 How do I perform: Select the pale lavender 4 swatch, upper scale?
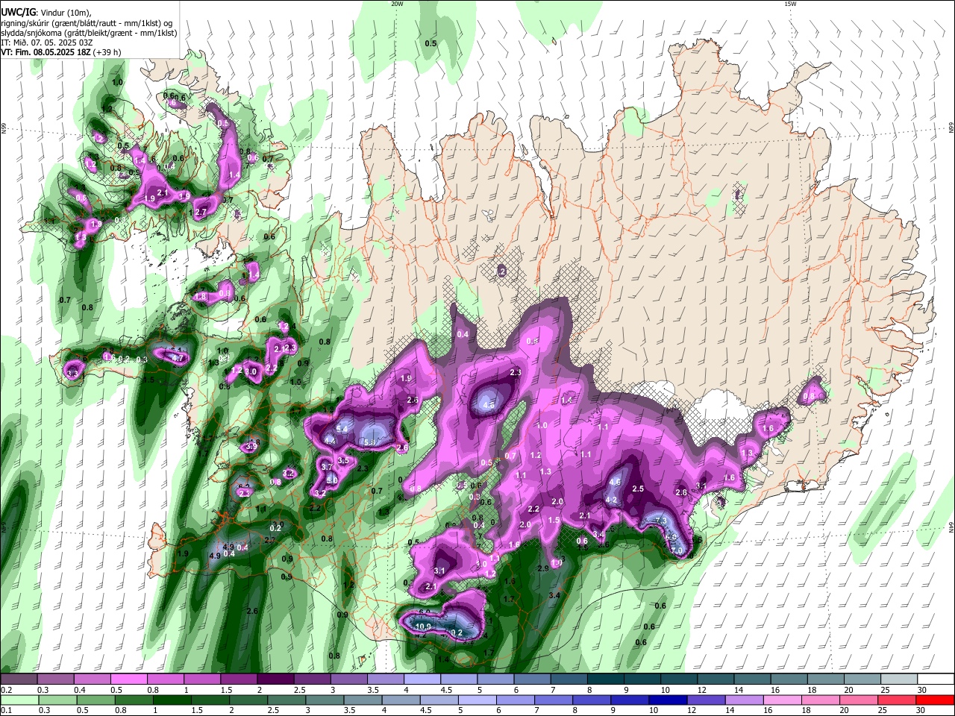(x=422, y=679)
